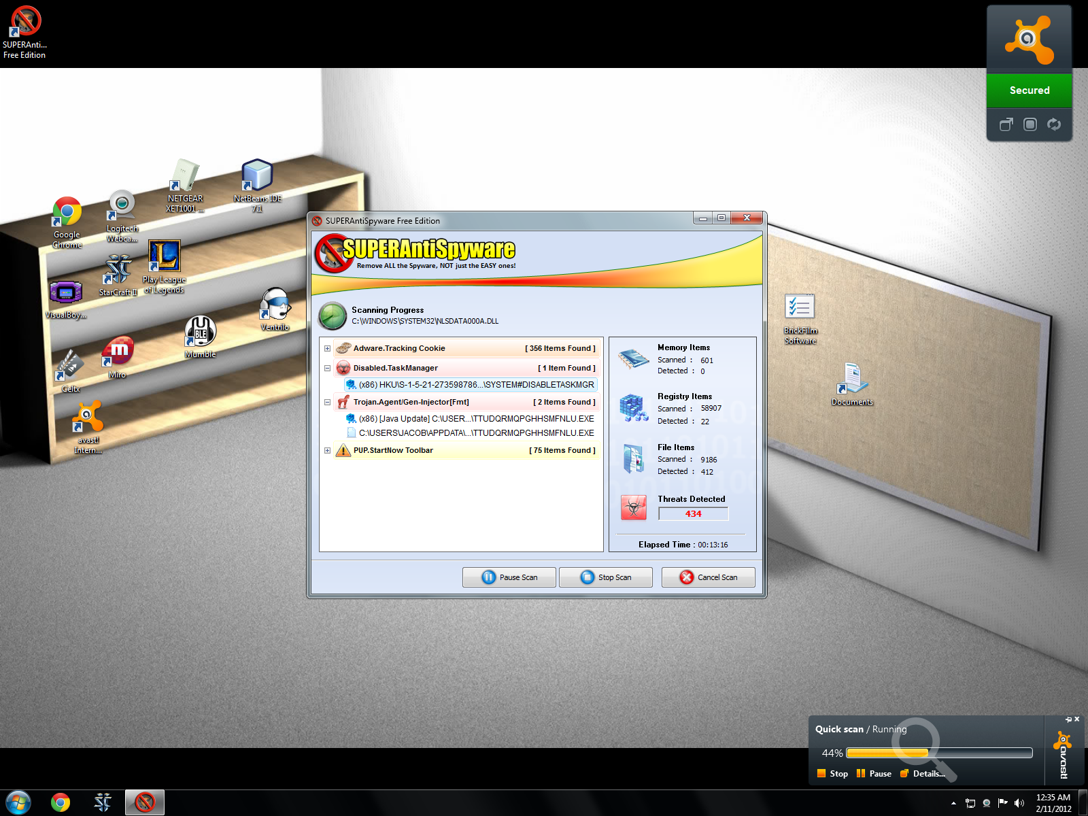Select the Trojan.Agent/Gen-Injector[Fmt] row
This screenshot has height=816, width=1088.
(466, 403)
